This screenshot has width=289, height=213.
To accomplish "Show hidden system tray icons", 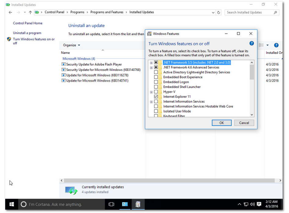I will (239, 204).
